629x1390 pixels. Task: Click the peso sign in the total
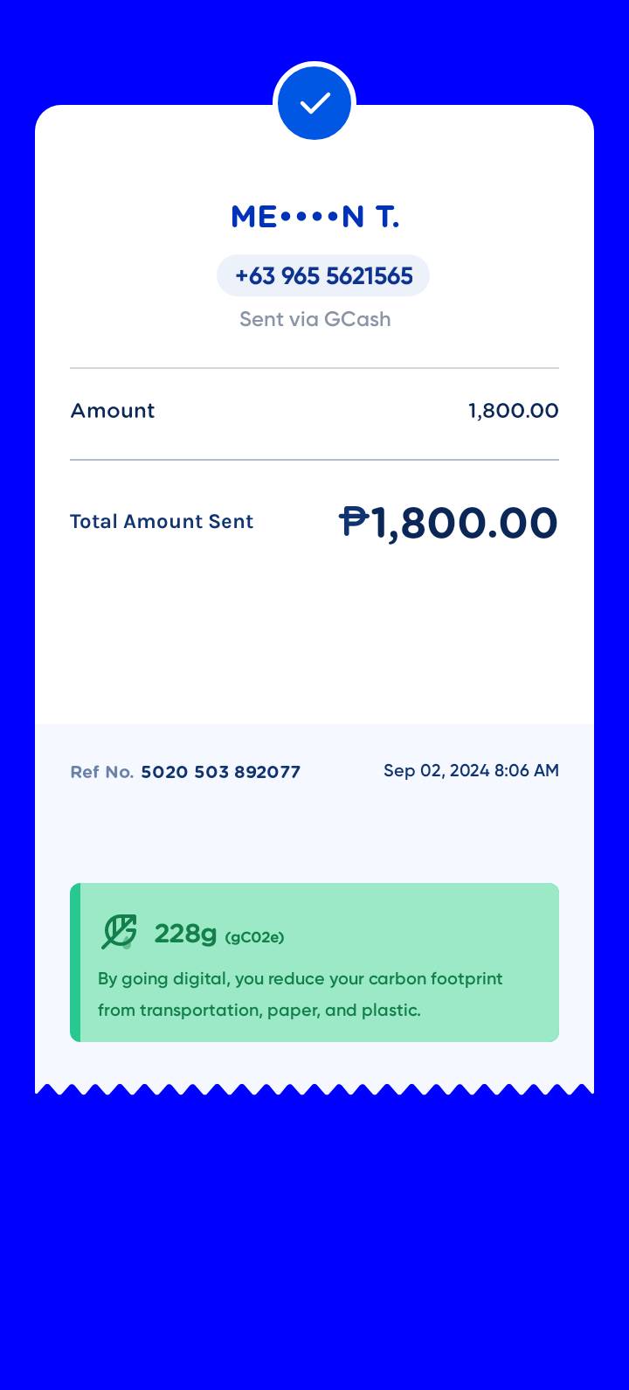point(354,522)
